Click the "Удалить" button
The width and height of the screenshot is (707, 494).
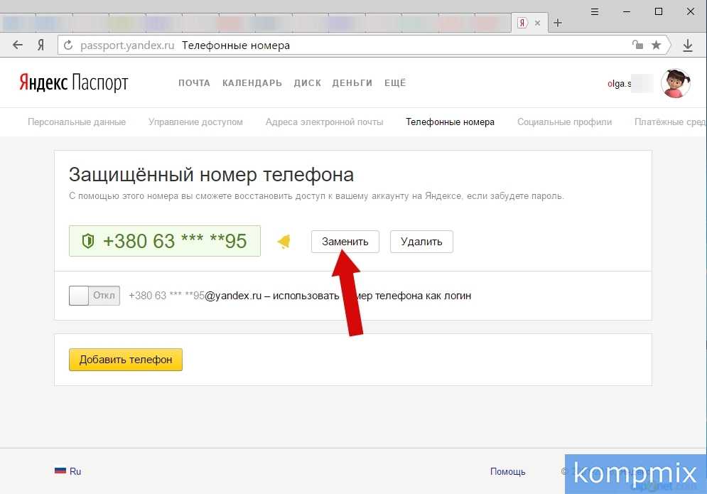point(421,242)
